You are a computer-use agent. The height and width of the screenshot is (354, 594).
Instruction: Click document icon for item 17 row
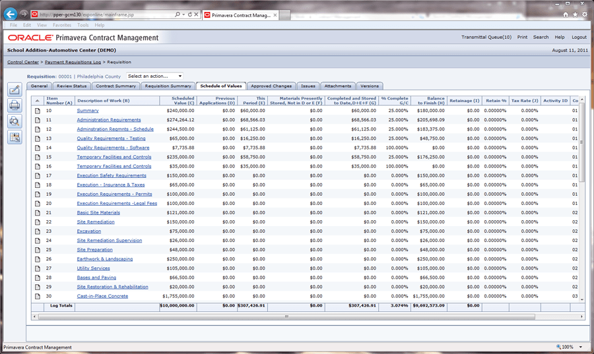38,176
